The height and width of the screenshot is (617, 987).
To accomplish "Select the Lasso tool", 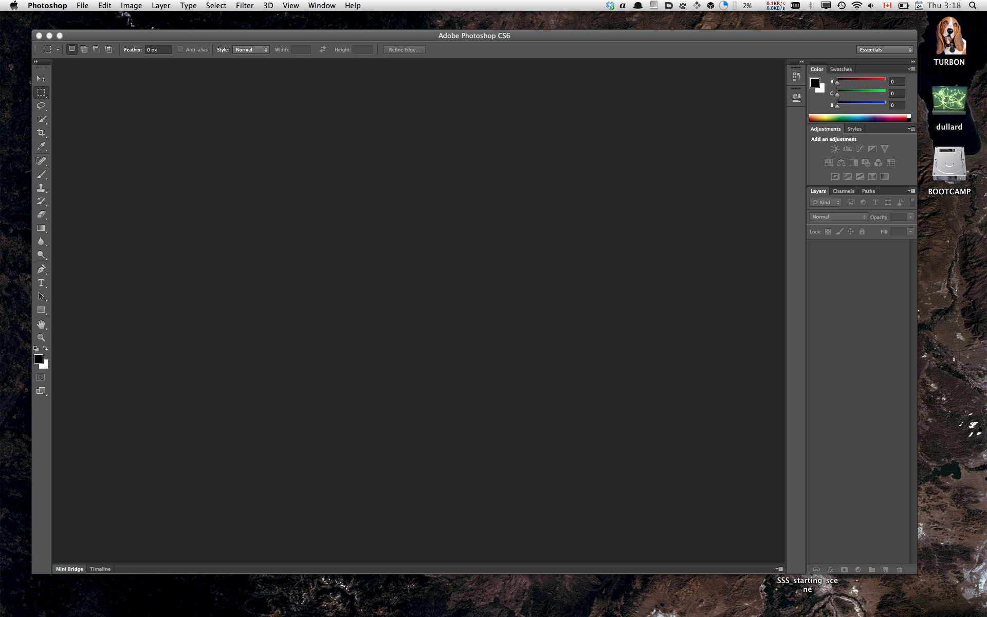I will pyautogui.click(x=41, y=106).
